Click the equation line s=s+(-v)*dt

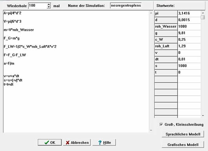click(x=13, y=80)
